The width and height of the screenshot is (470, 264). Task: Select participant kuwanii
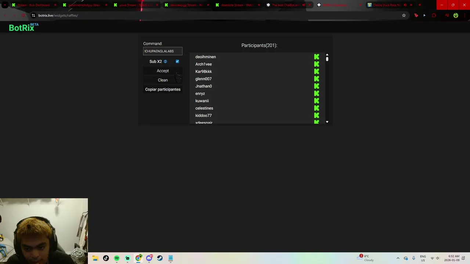pos(202,101)
